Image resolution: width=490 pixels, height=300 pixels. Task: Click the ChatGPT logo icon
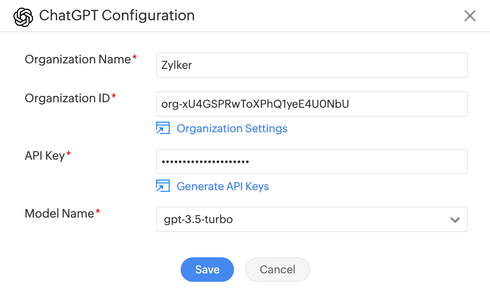coord(23,16)
